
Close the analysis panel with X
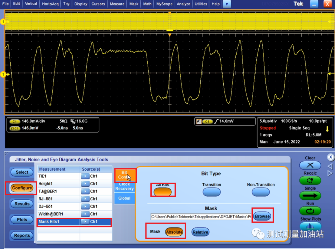(331, 157)
